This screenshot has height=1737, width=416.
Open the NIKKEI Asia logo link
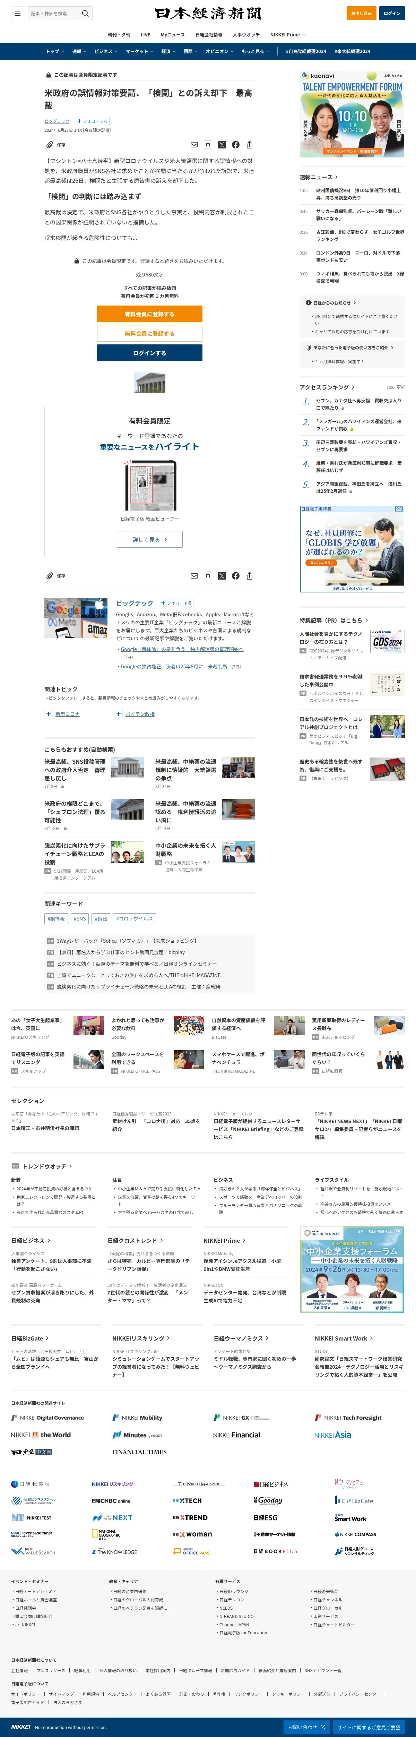click(332, 1435)
